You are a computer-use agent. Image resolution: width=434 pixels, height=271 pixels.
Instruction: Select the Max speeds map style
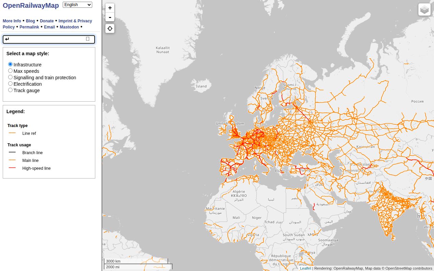[x=10, y=70]
